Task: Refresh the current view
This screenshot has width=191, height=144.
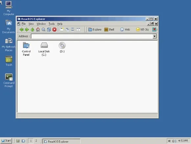Action: (x=49, y=29)
